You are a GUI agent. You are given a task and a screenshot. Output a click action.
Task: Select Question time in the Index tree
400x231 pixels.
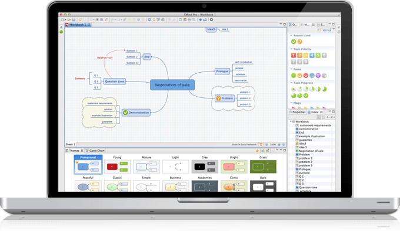[308, 188]
